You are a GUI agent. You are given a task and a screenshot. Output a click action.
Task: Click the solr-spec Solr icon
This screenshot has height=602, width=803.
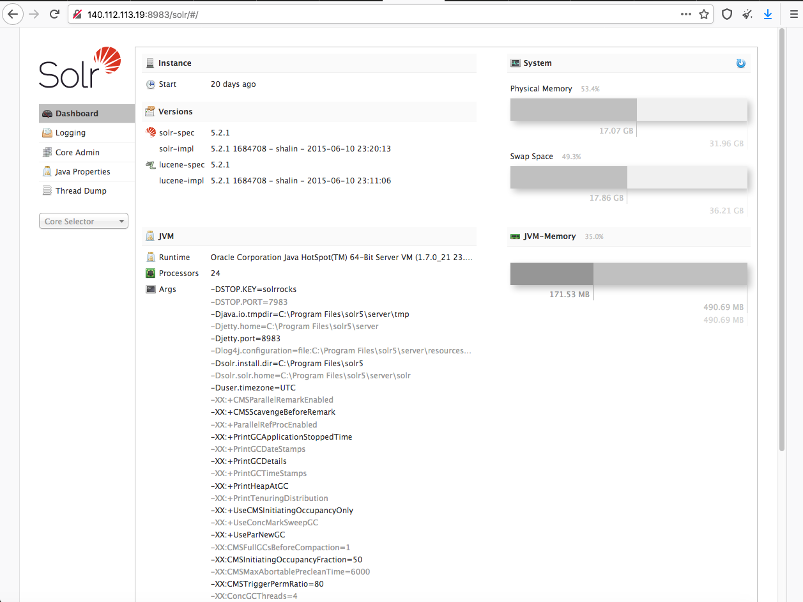[x=151, y=132]
